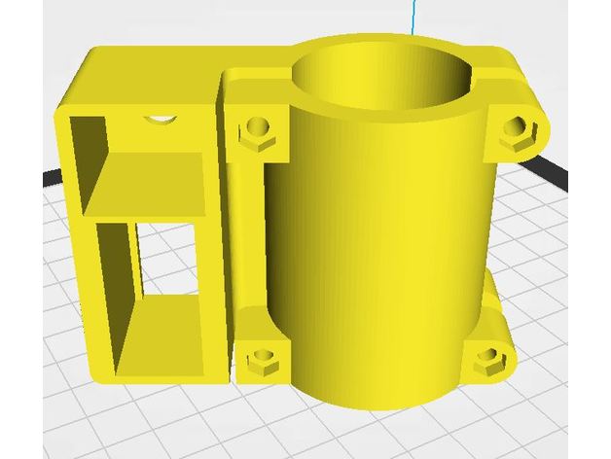
Task: Click the top-right hex nut
Action: [517, 127]
